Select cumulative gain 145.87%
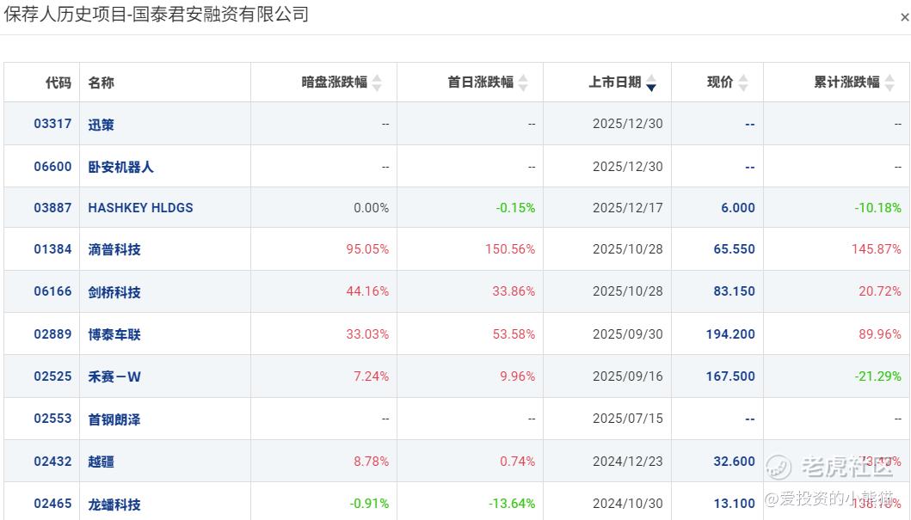This screenshot has width=911, height=520. coord(876,249)
